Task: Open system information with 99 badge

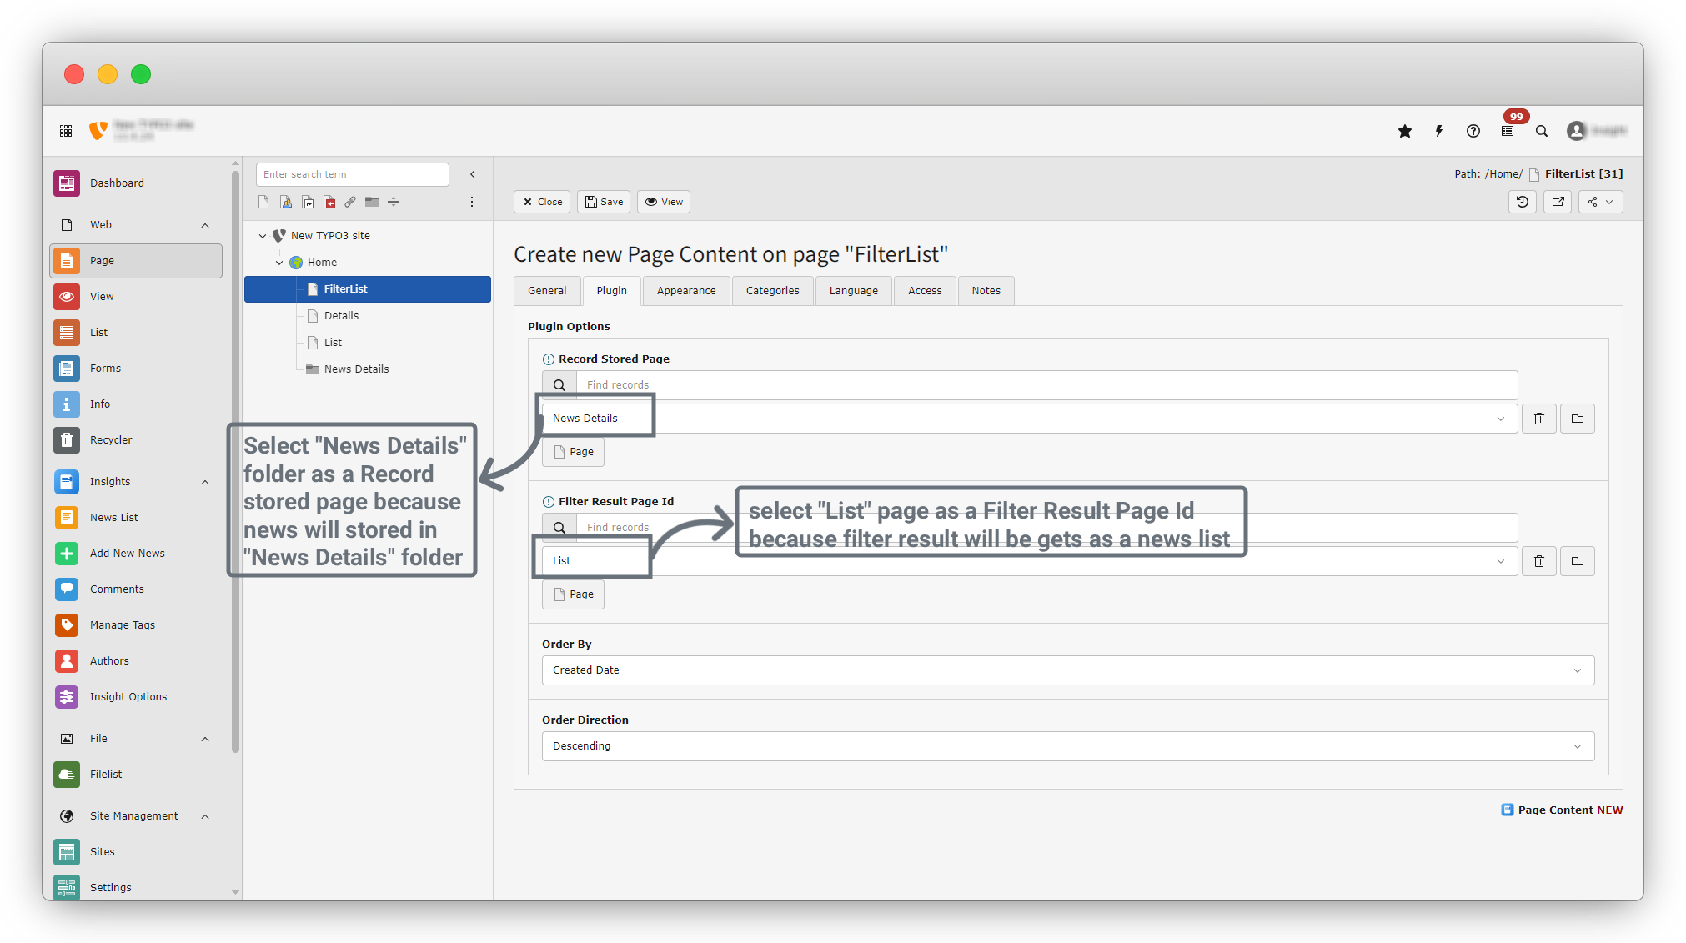Action: pos(1508,131)
